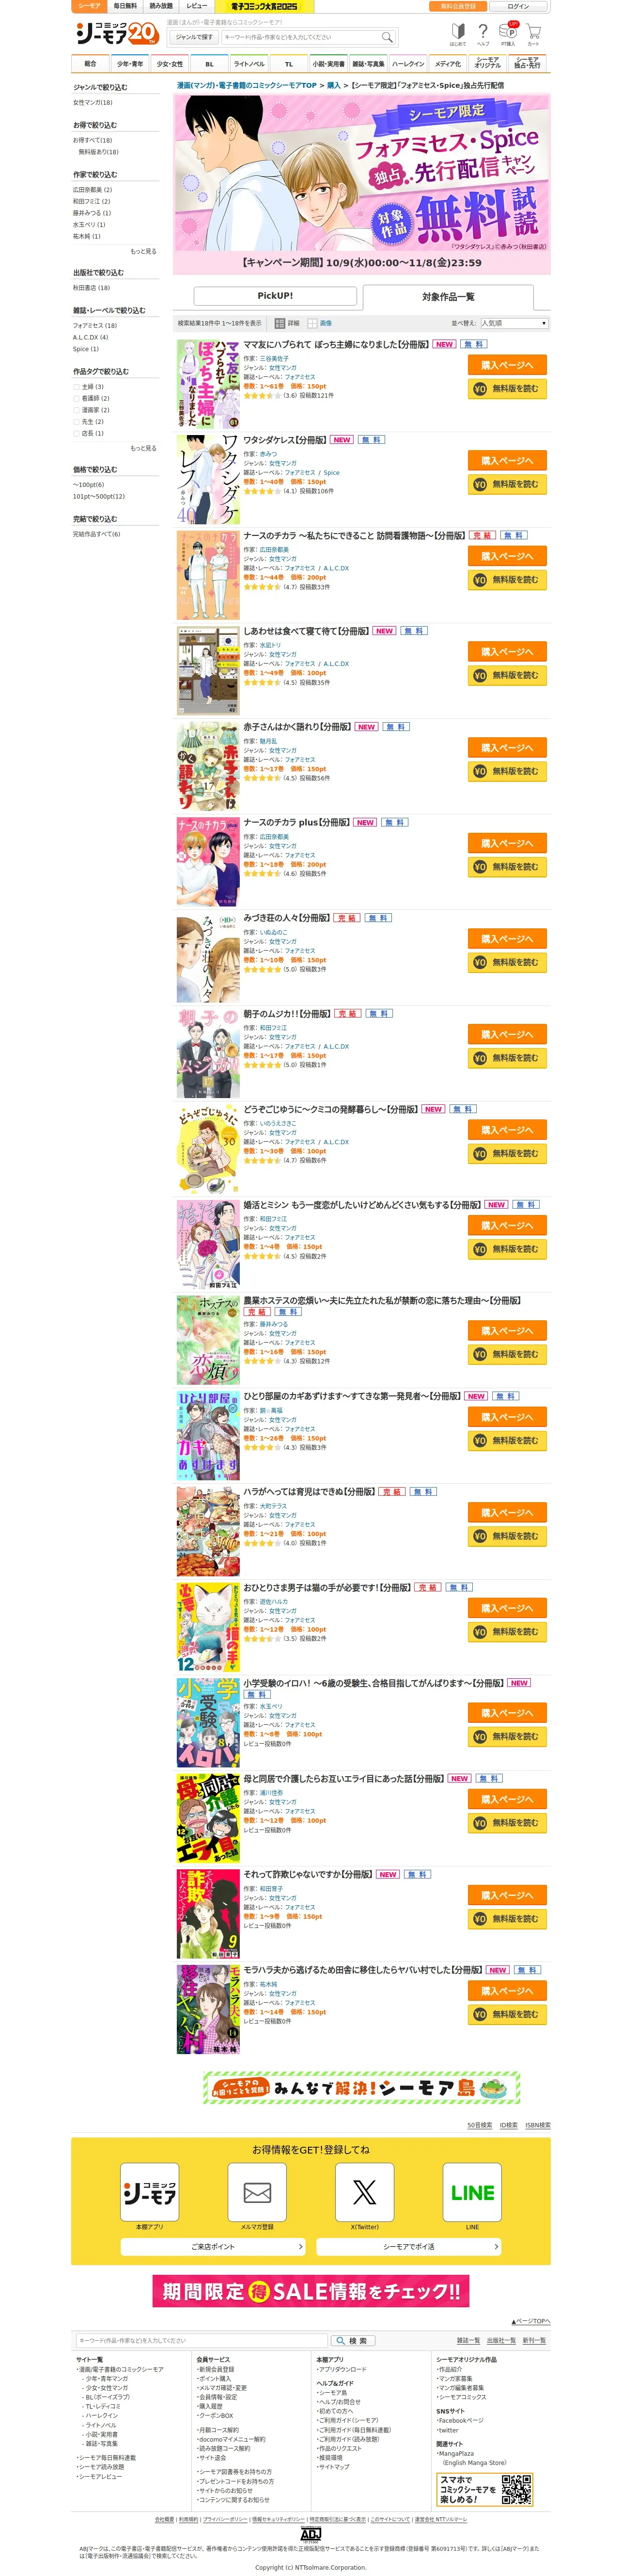Click 無料版を読む for ワタシダケレス
622x2576 pixels.
[507, 484]
